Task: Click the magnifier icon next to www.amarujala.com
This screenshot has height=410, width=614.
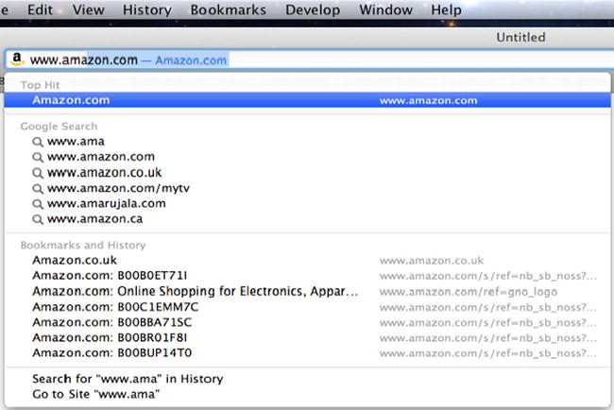Action: (38, 204)
